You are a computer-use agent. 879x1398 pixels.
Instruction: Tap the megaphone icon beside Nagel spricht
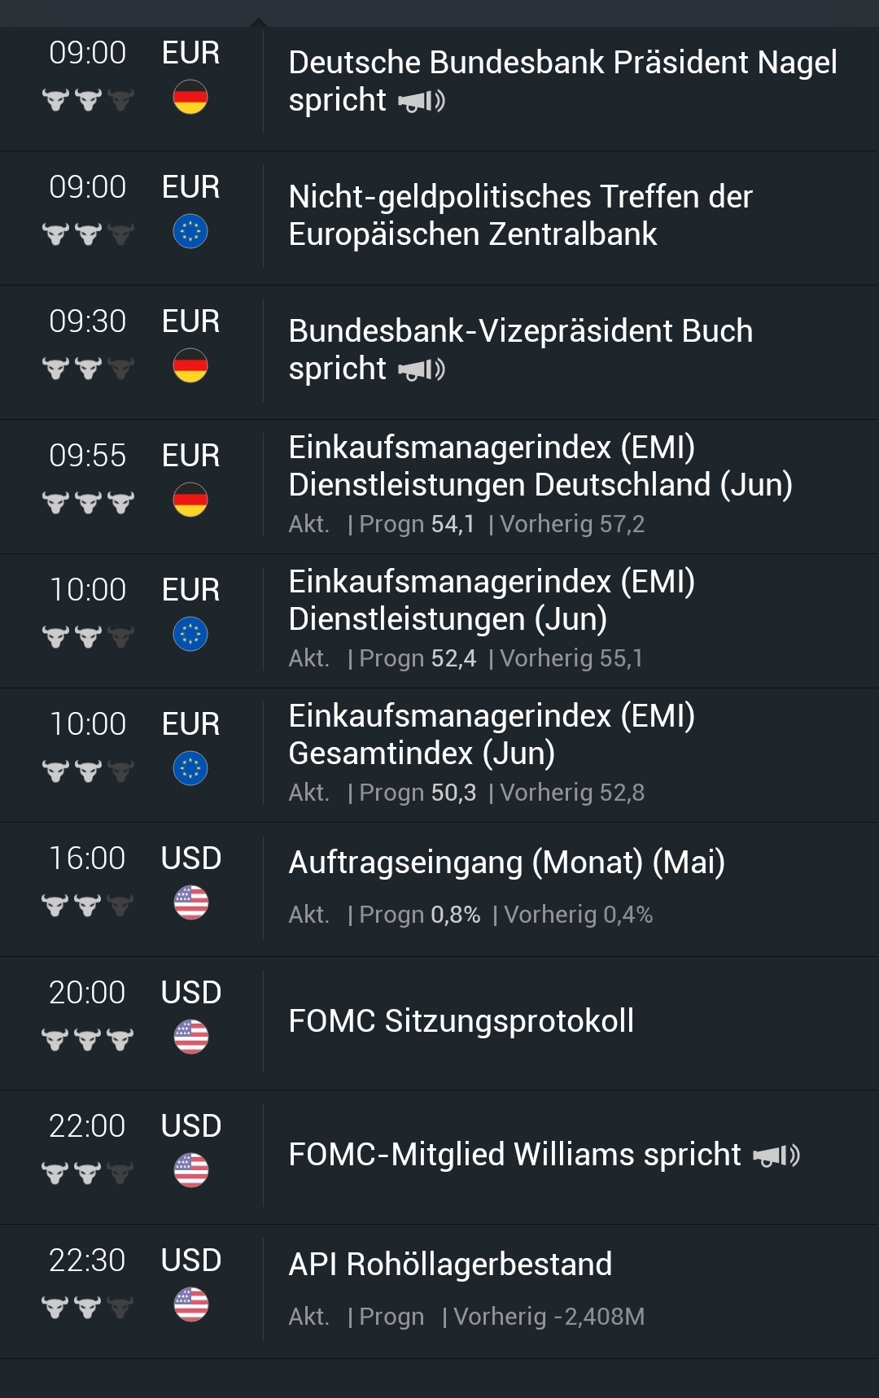422,101
